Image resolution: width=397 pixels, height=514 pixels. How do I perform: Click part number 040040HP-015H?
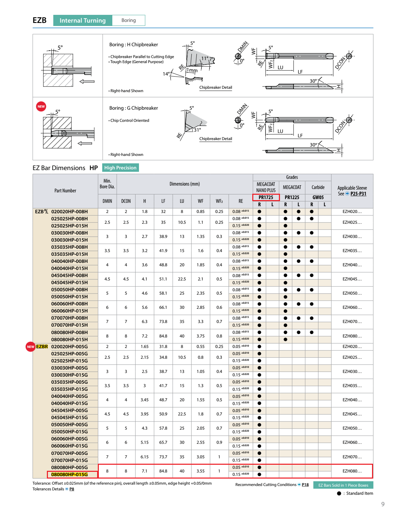pos(69,268)
